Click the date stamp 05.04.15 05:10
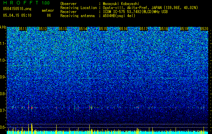 click(x=17, y=15)
